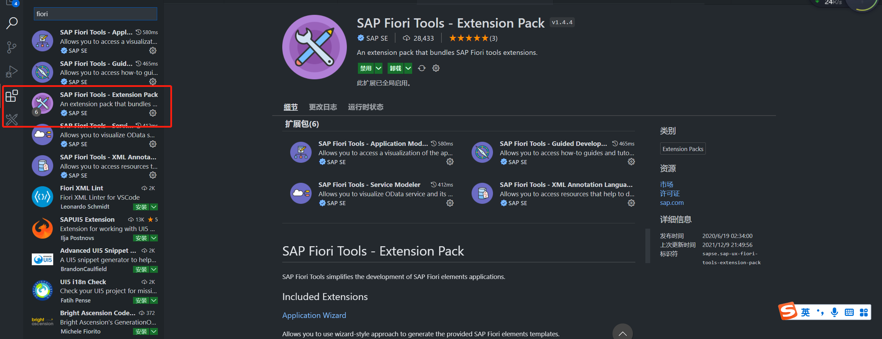Click the gear on the XML Annotation Language card
The width and height of the screenshot is (882, 339).
coord(631,203)
